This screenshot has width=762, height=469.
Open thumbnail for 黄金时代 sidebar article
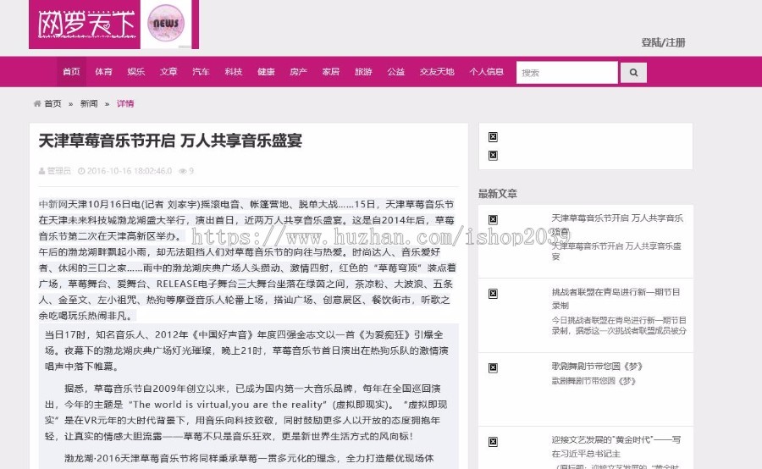(x=493, y=442)
